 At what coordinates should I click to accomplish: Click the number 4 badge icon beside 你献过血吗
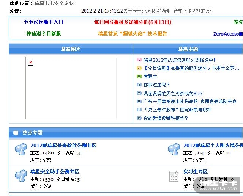(139, 85)
